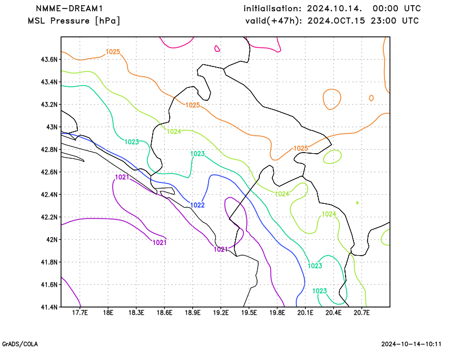Select the teal 1023 label nearest 18.9E

pos(198,154)
